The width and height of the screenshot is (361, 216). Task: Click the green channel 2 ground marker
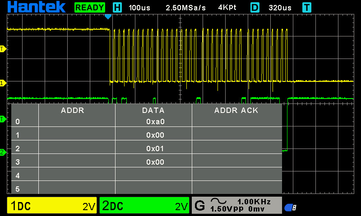[3, 152]
